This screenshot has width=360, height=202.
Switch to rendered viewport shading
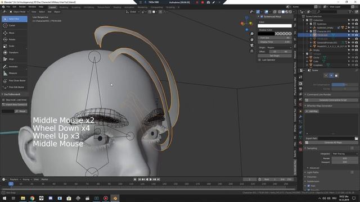[290, 12]
